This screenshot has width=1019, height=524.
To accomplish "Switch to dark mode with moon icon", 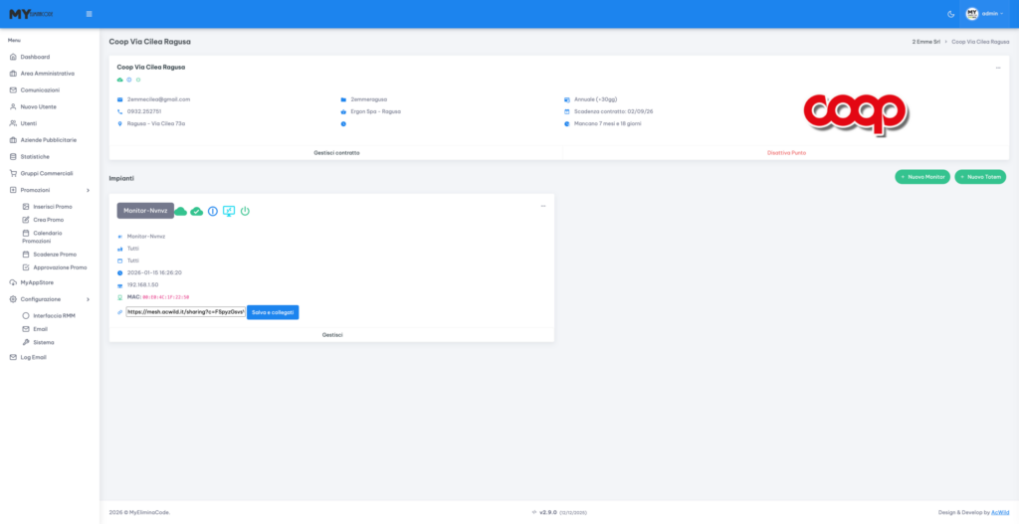I will [950, 14].
